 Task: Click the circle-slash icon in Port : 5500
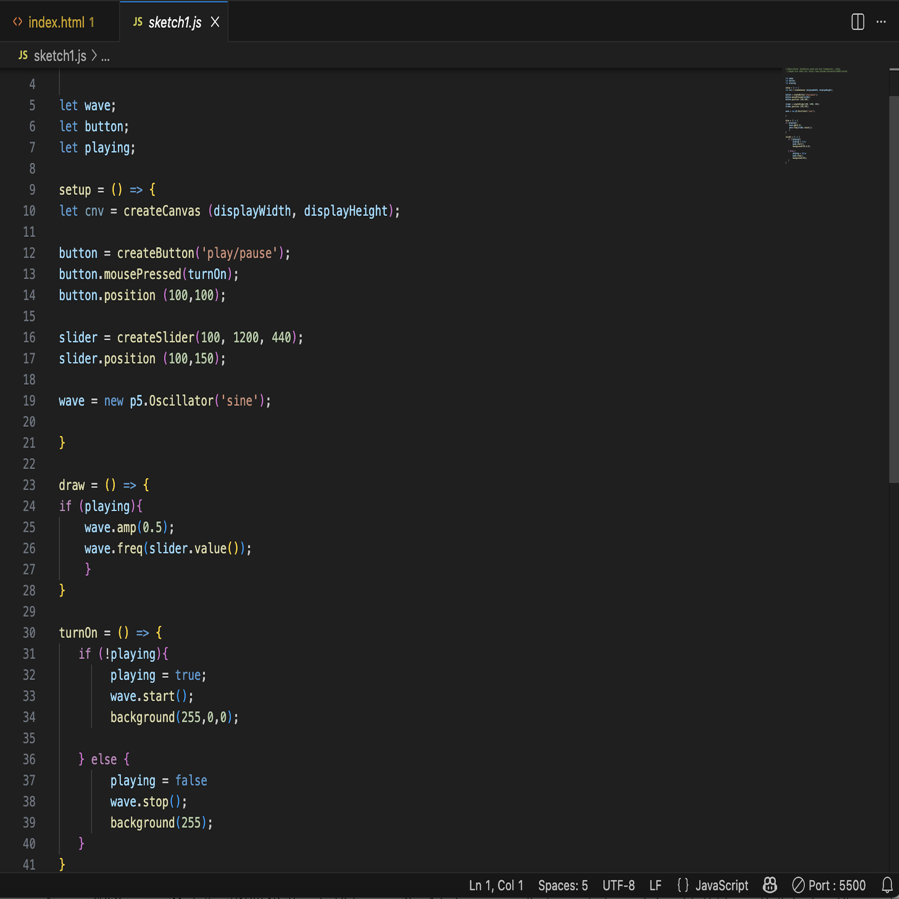(798, 885)
